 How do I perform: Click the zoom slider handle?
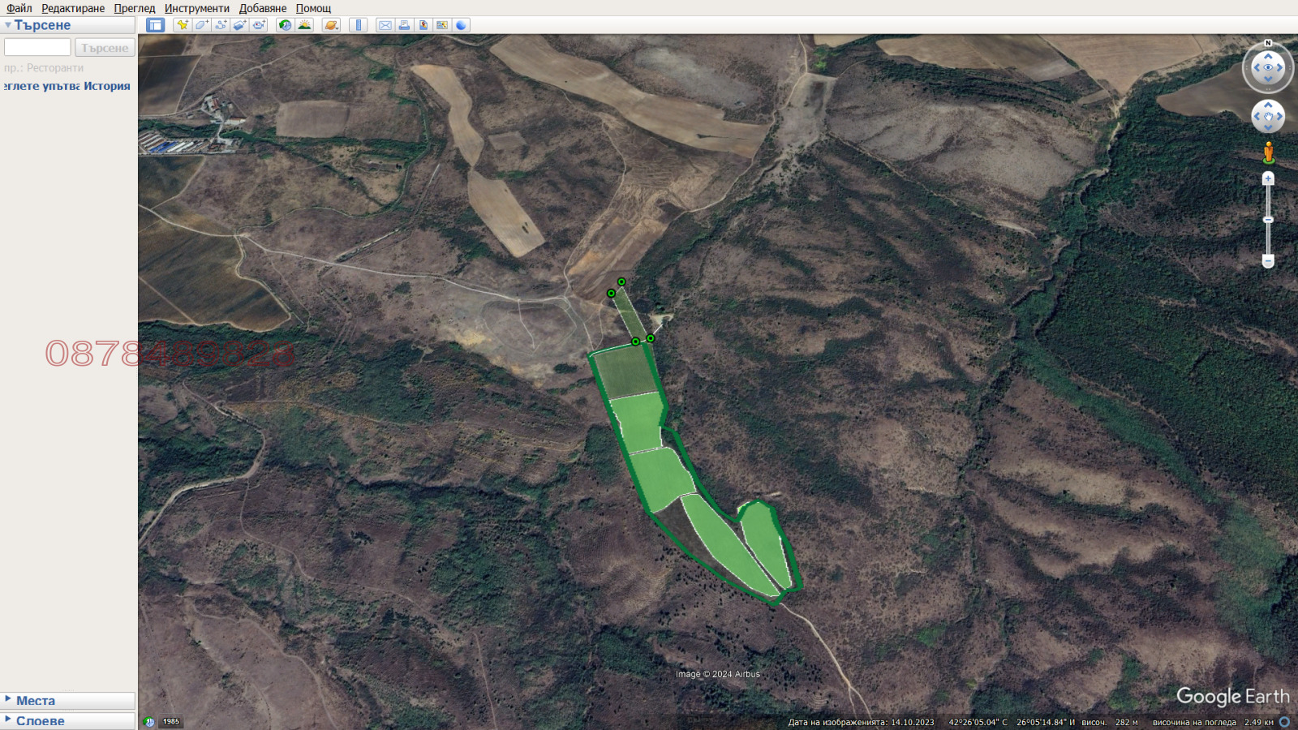[1268, 220]
